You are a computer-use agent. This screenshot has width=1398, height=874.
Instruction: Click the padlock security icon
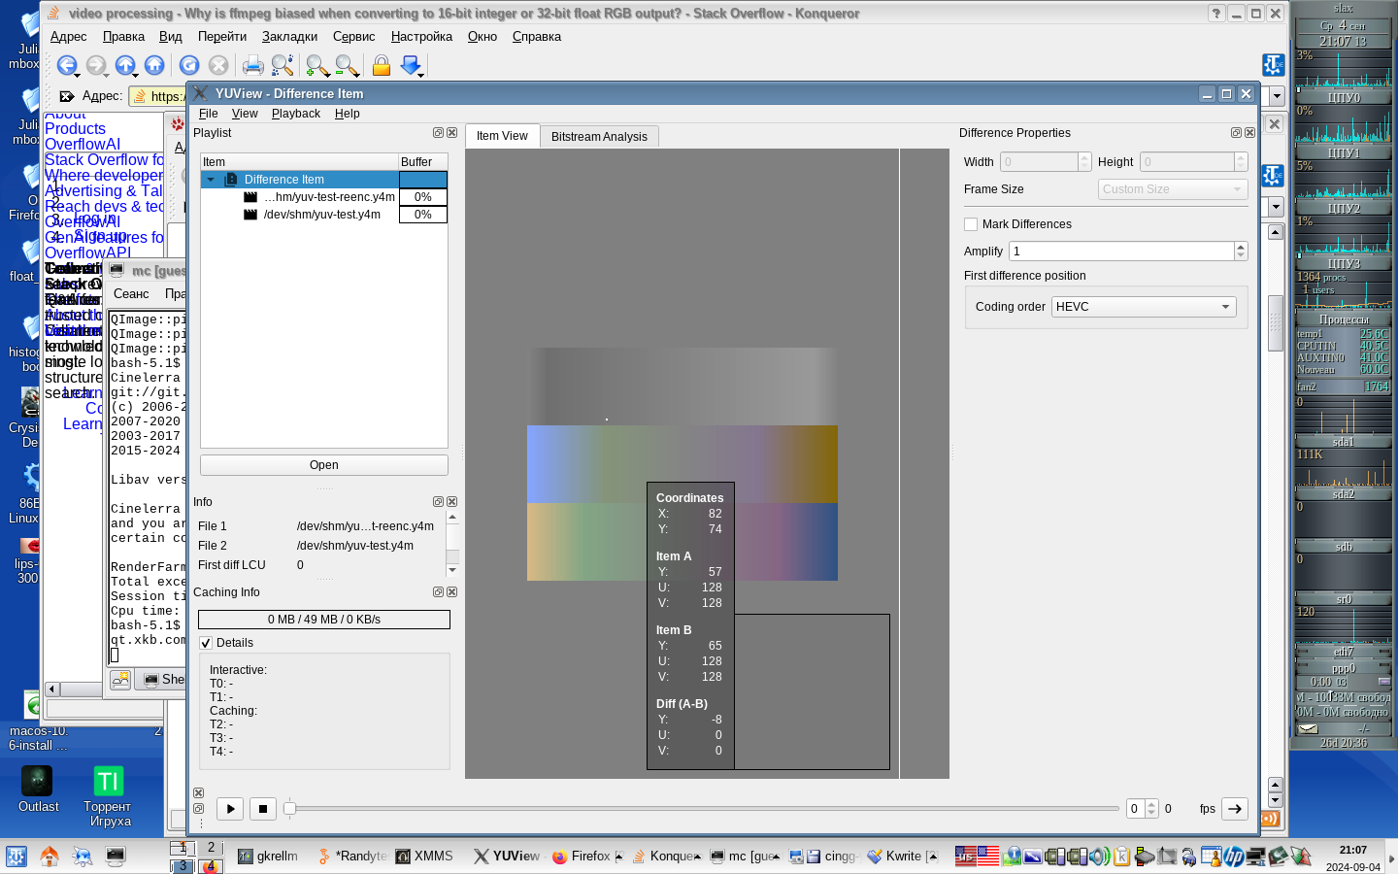coord(382,65)
